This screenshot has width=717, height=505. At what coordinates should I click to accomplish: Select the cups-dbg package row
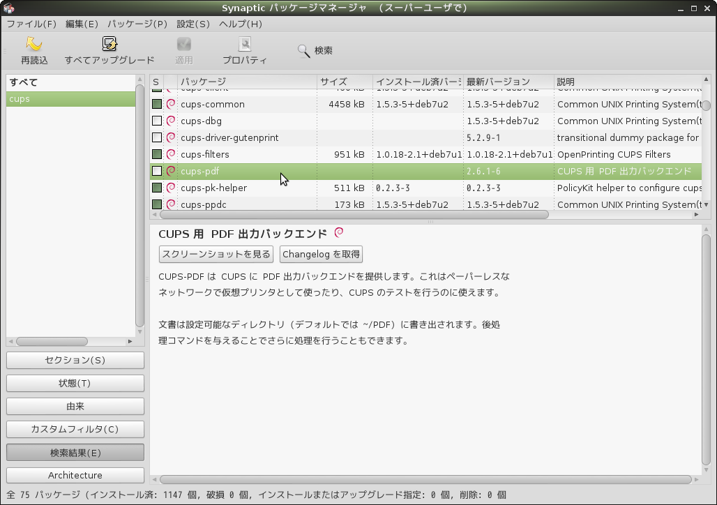425,121
